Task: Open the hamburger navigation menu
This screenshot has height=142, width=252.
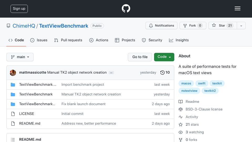Action: 237,8
